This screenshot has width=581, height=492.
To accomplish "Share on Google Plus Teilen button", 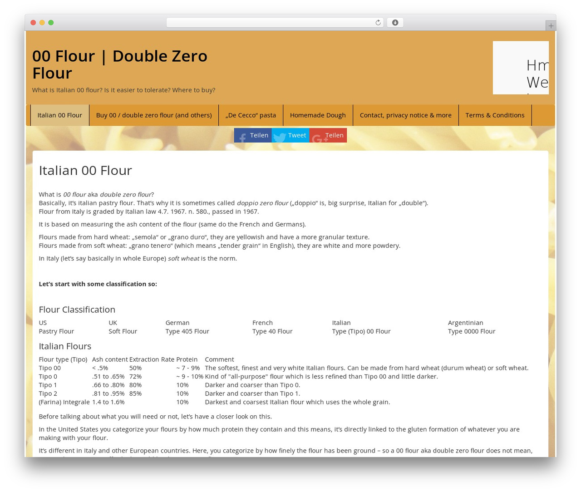I will click(328, 135).
